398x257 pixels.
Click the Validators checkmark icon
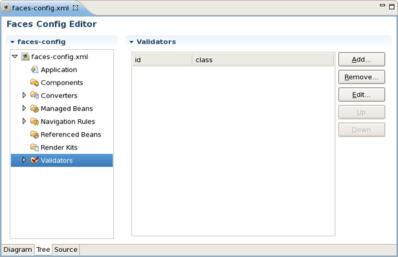click(34, 160)
